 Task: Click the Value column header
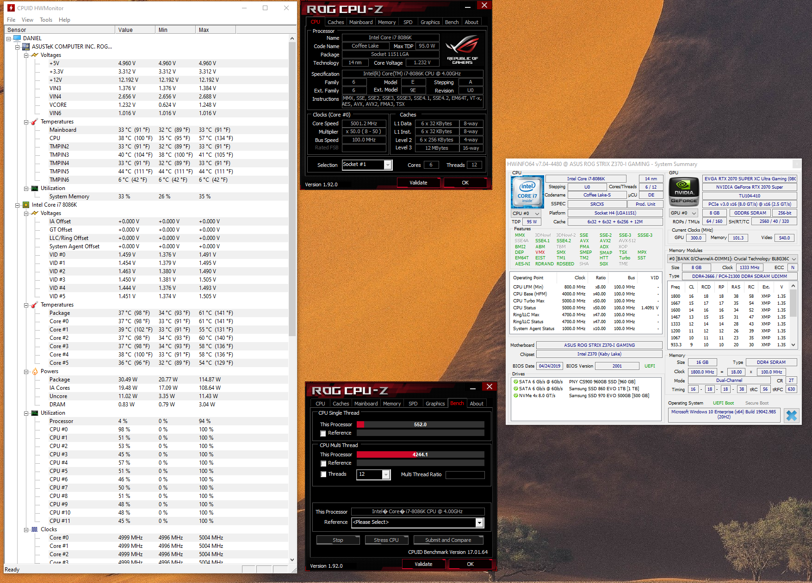[x=135, y=30]
